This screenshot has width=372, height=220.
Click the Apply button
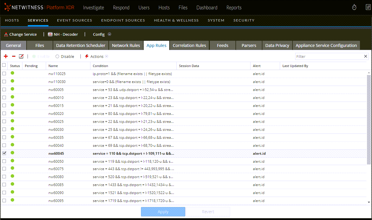tap(163, 211)
